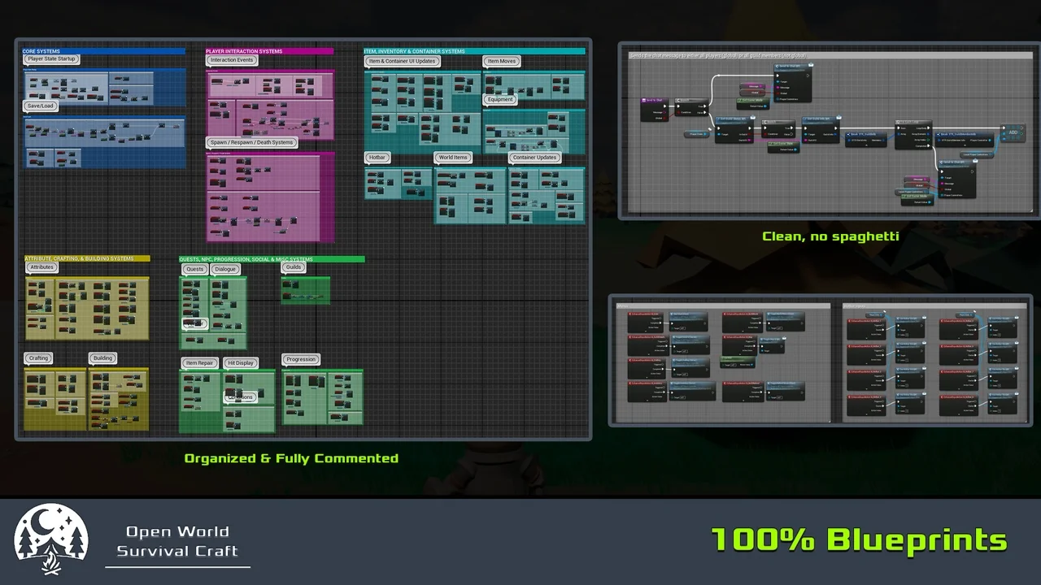Click the Crafting comment bubble
The image size is (1041, 585).
(38, 357)
